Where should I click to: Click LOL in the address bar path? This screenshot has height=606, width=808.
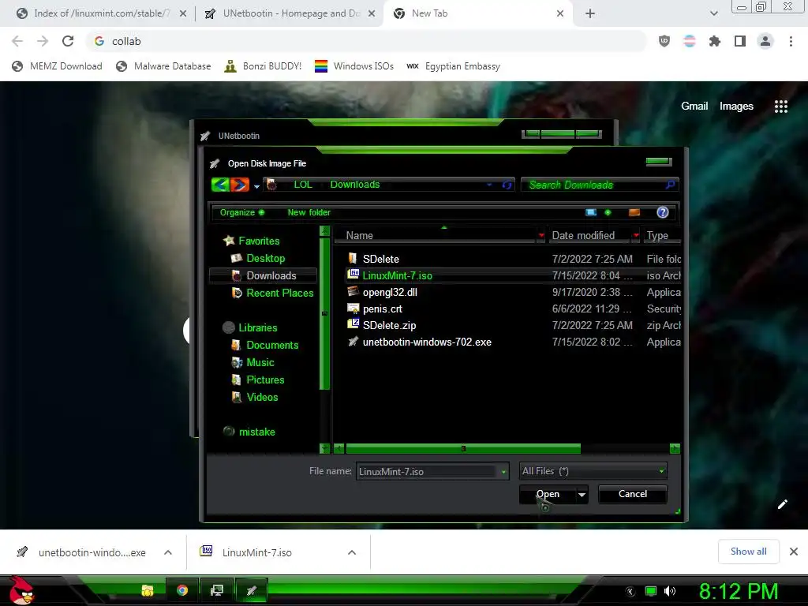(x=303, y=185)
